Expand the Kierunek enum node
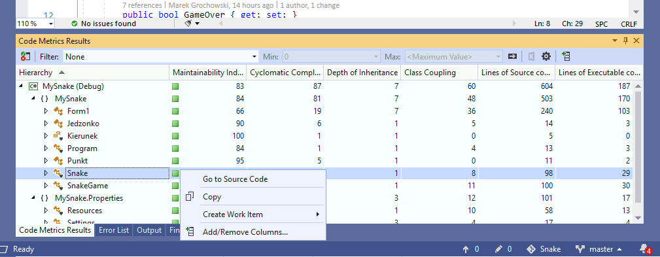Screen dimensions: 660x257 click(46, 136)
